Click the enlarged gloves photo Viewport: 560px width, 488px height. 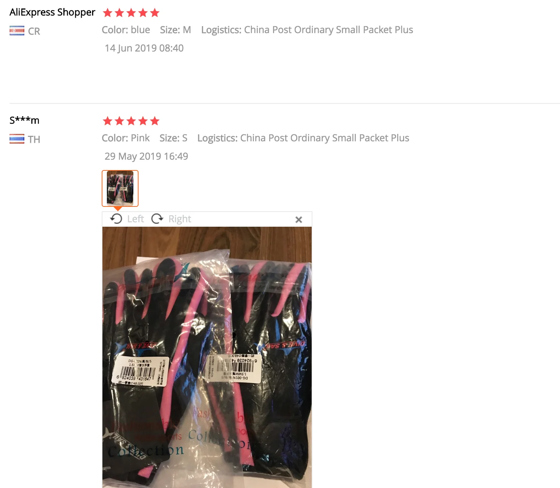pos(207,357)
